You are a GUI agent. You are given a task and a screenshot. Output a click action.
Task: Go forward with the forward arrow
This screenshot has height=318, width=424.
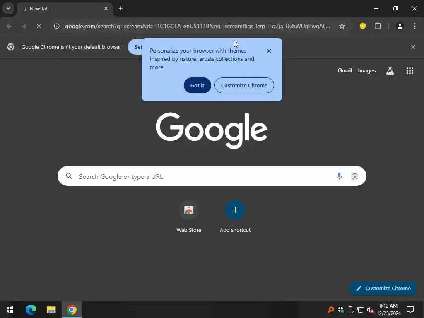24,26
